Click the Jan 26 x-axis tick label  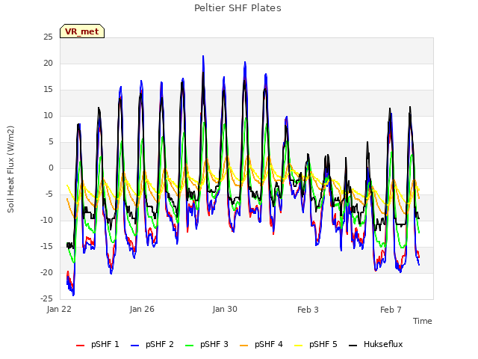click(142, 309)
